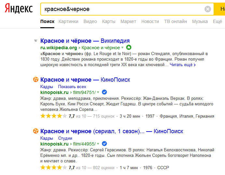Expand dropdown arrow after film/94751/ URL

pyautogui.click(x=98, y=92)
